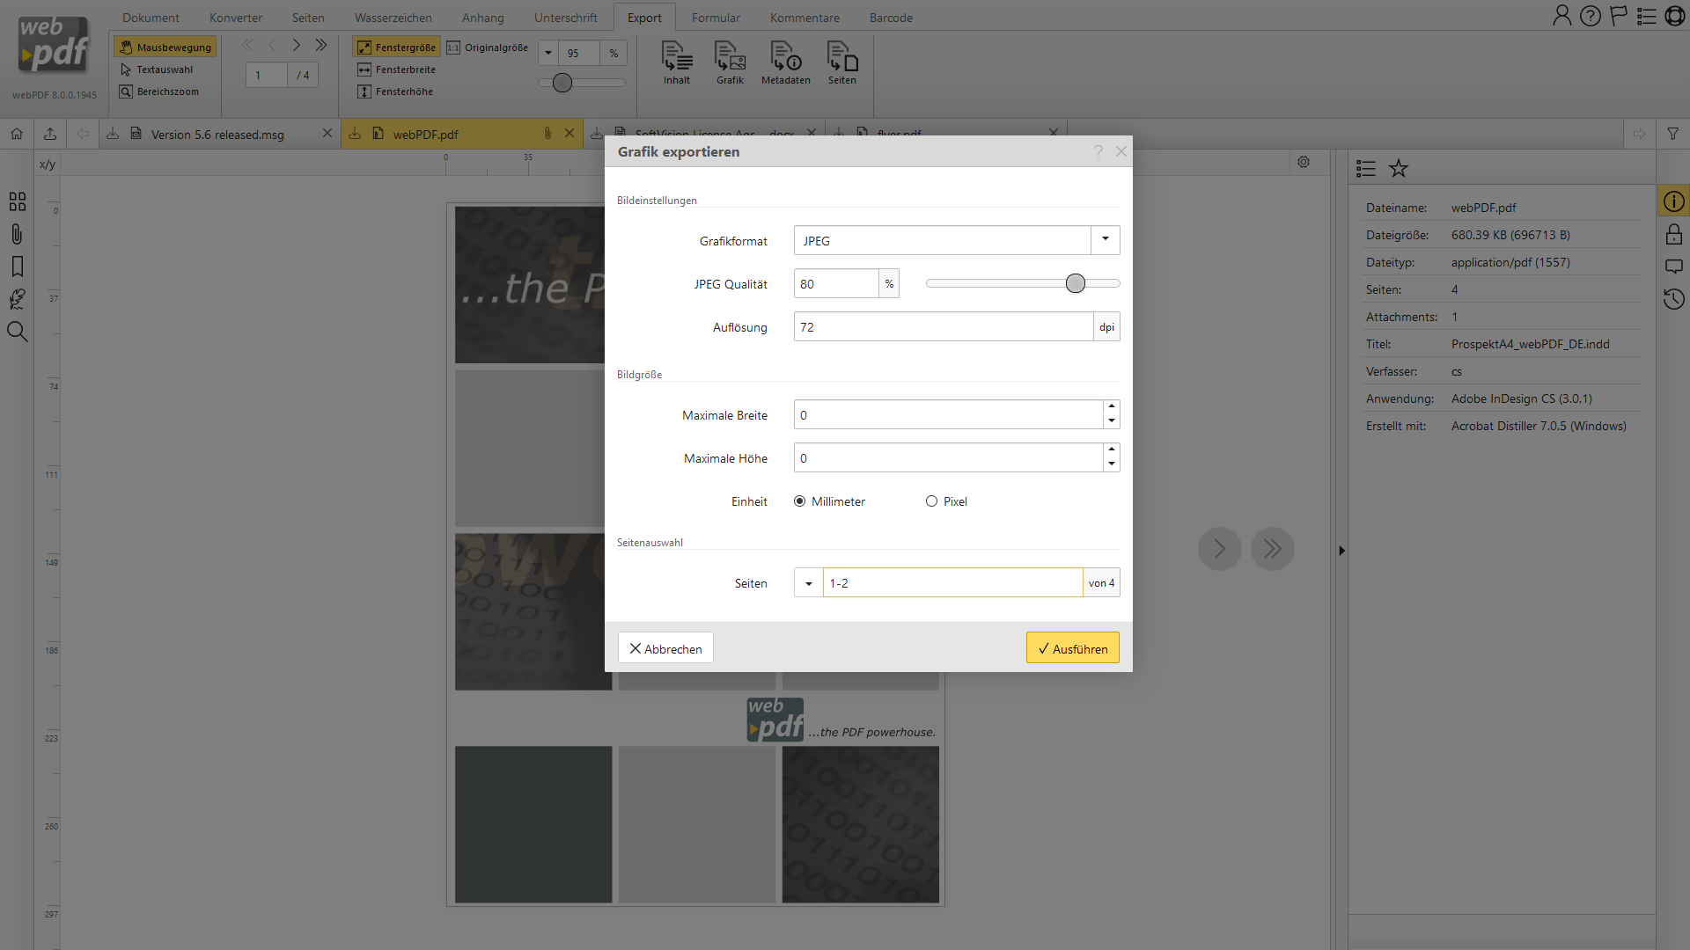Click the JPEG Qualität slider handle

pyautogui.click(x=1075, y=283)
